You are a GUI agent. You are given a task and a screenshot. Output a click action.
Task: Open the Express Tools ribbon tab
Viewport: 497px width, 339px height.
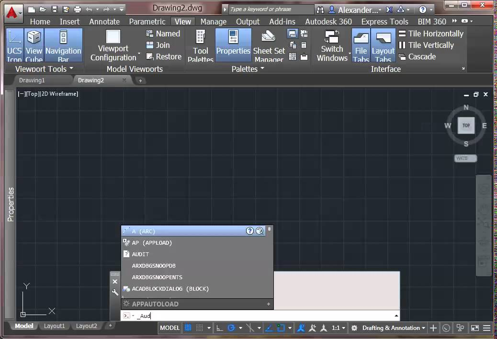click(x=384, y=22)
